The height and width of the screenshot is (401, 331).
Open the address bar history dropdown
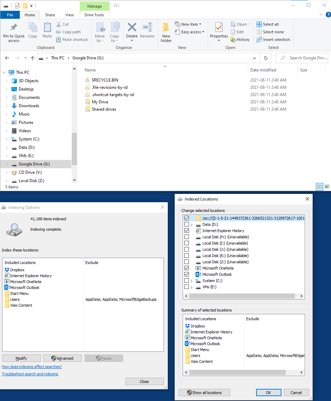(254, 58)
